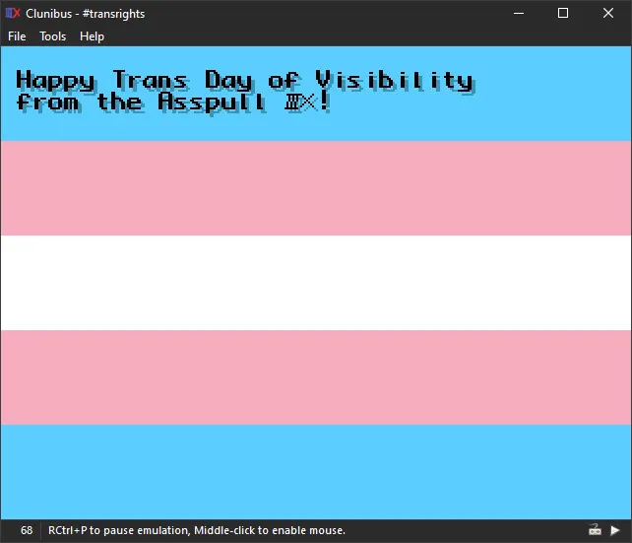This screenshot has width=632, height=543.
Task: Open the Tools menu
Action: [x=53, y=36]
